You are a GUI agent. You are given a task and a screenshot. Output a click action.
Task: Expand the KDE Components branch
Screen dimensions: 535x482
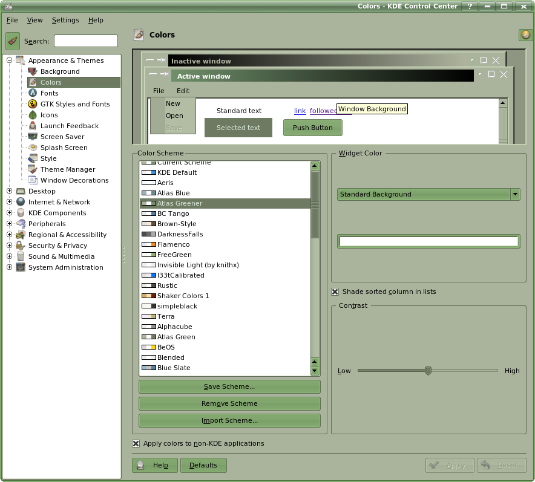10,213
